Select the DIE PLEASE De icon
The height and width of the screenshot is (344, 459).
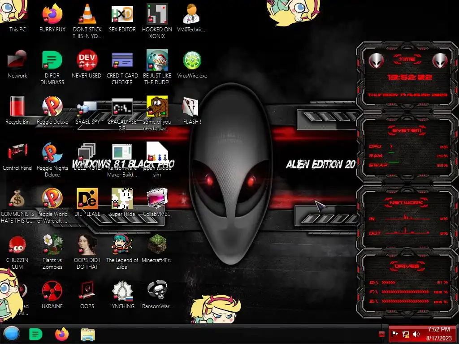coord(87,202)
